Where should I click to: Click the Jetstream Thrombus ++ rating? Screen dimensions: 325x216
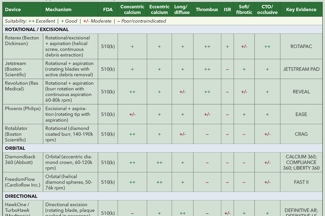[207, 69]
